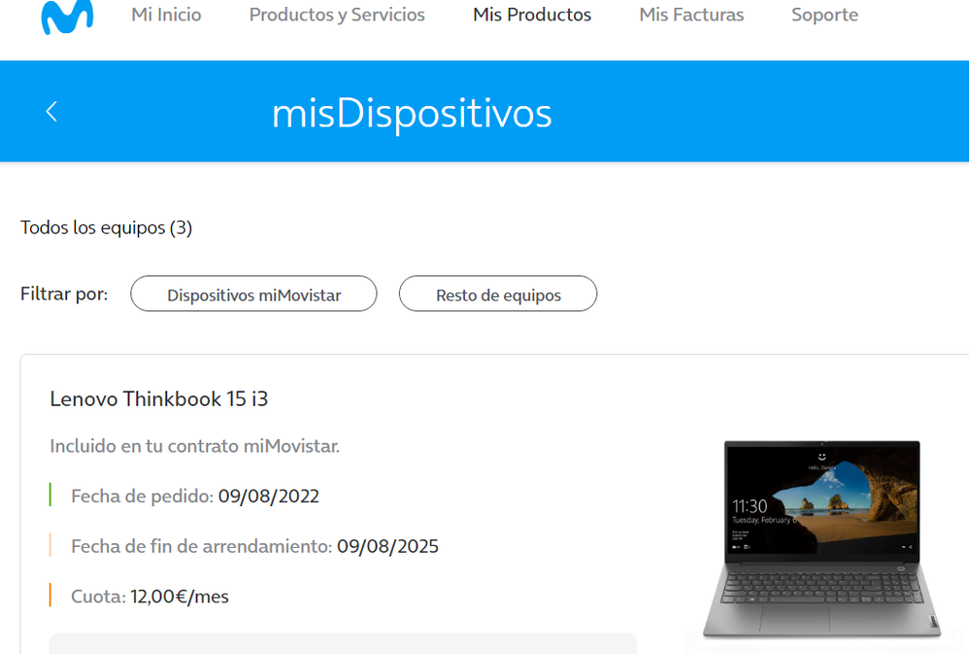Select the Mis Productos tab

(532, 15)
